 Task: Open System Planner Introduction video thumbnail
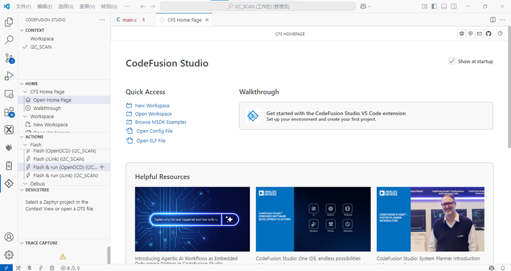(x=431, y=219)
